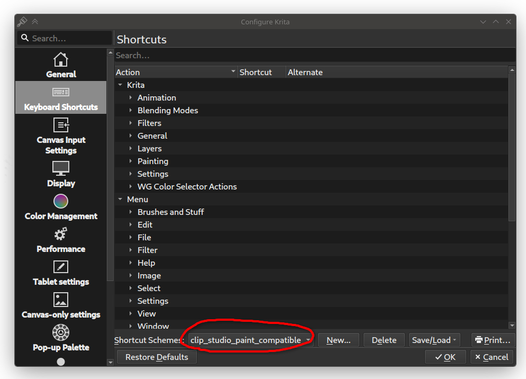The image size is (526, 379).
Task: Select the Image row
Action: point(311,276)
